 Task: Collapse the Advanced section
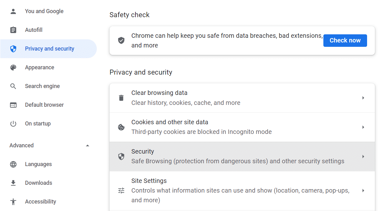point(88,145)
